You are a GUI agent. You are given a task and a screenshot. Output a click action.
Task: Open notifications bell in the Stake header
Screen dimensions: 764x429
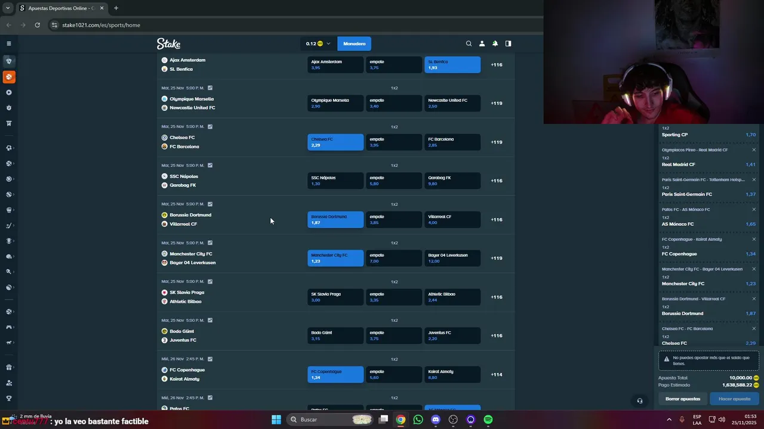click(495, 43)
